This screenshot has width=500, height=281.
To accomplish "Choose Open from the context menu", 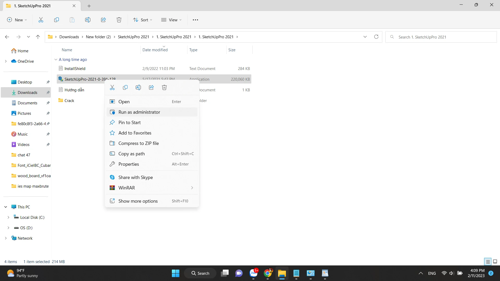I will (x=152, y=102).
